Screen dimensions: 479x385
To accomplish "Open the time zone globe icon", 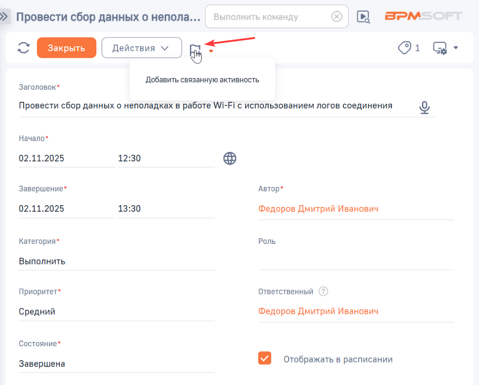I will click(230, 158).
